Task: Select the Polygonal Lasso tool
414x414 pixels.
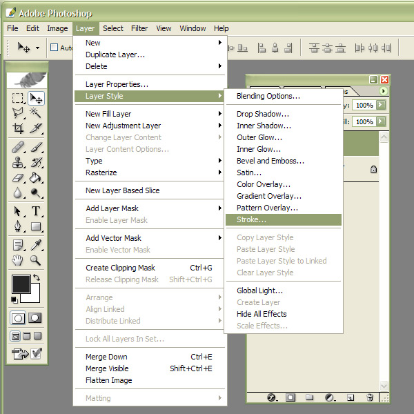Action: pyautogui.click(x=18, y=112)
